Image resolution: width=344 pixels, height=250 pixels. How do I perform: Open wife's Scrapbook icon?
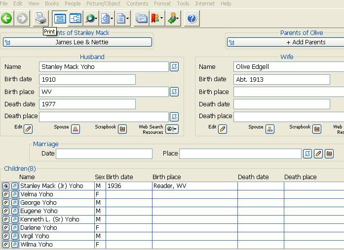click(317, 129)
